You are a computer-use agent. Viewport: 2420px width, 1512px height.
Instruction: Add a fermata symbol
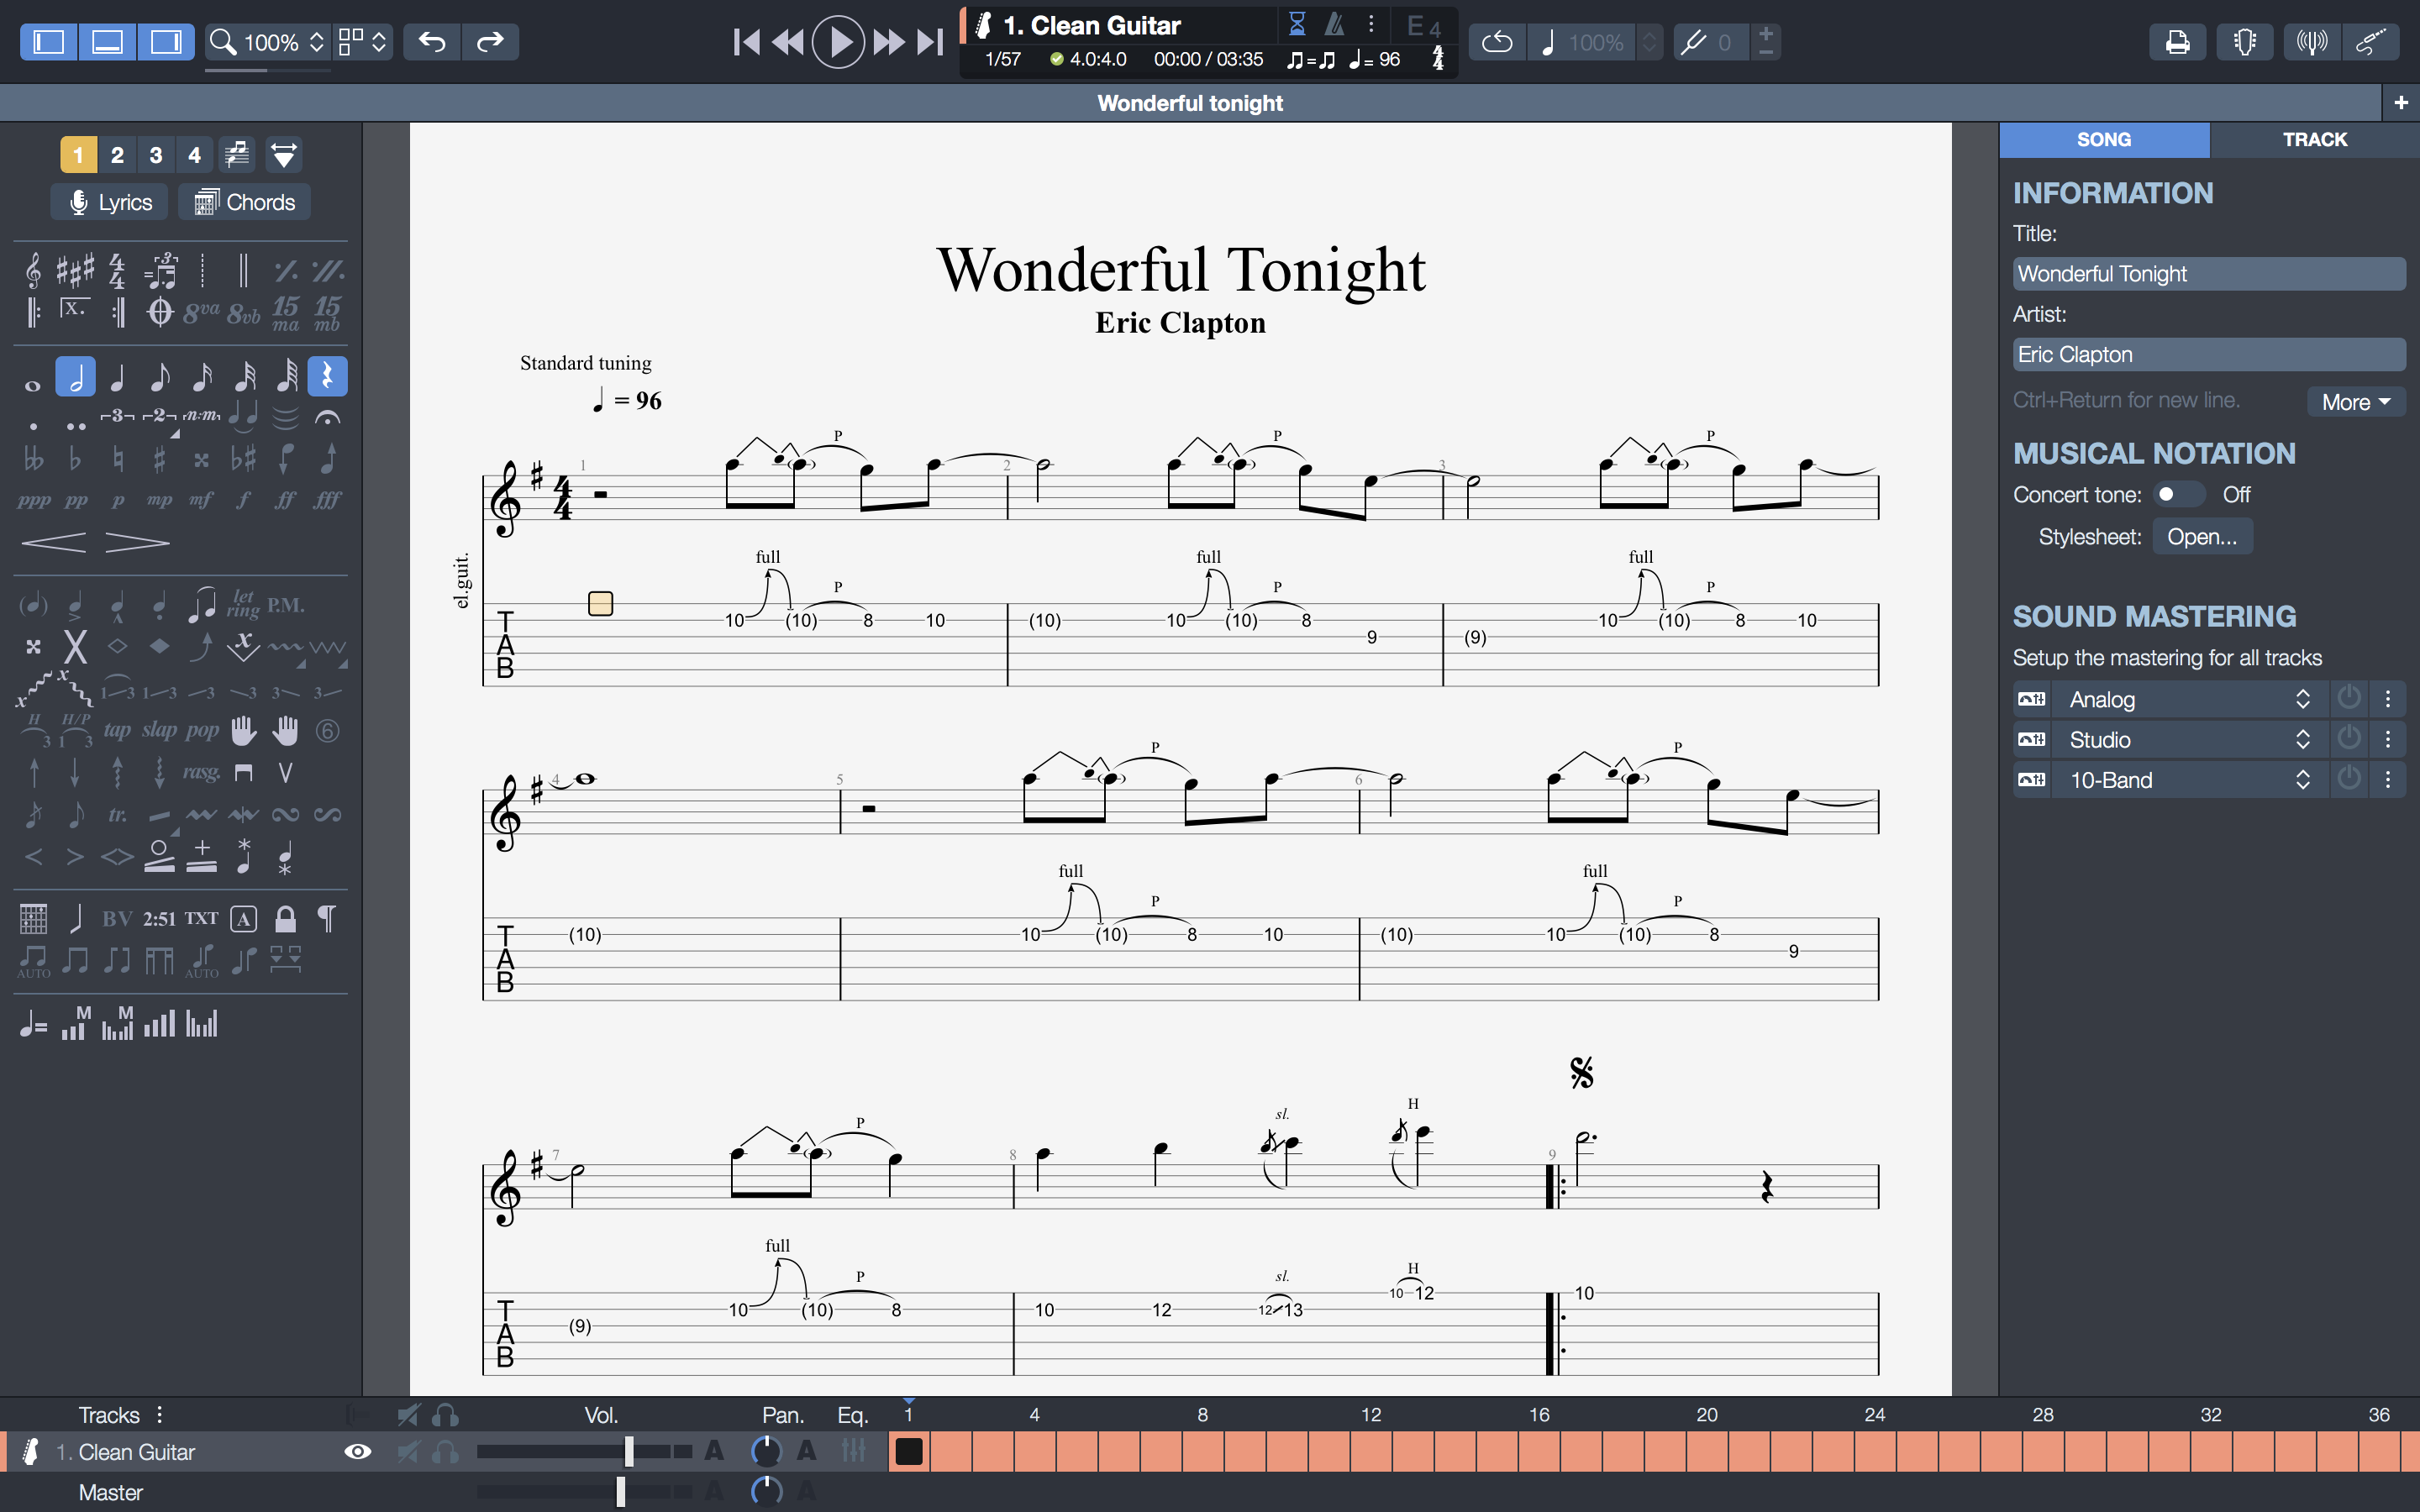(327, 417)
